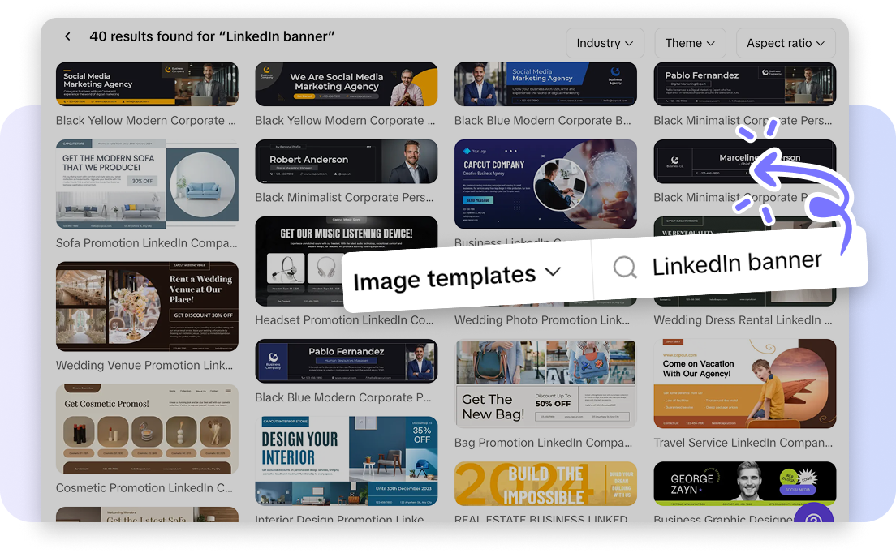
Task: Open the Theme filter dropdown
Action: pos(690,42)
